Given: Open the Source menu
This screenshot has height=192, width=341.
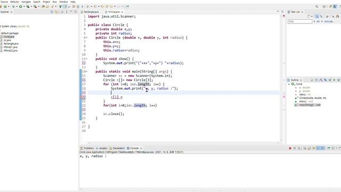Looking at the screenshot, I should (x=4, y=2).
